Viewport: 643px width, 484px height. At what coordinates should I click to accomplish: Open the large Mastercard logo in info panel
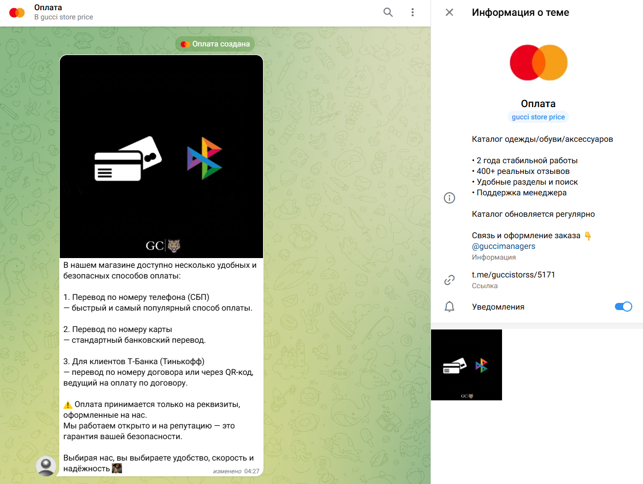click(538, 62)
